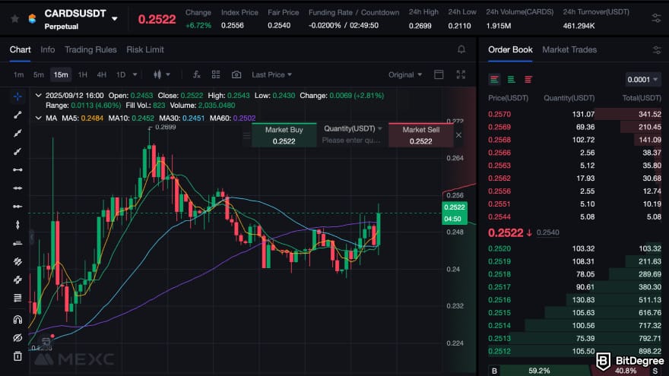This screenshot has width=669, height=376.
Task: Collapse the MA indicator row chevron
Action: 39,118
